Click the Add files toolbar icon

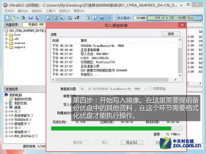coord(87,18)
